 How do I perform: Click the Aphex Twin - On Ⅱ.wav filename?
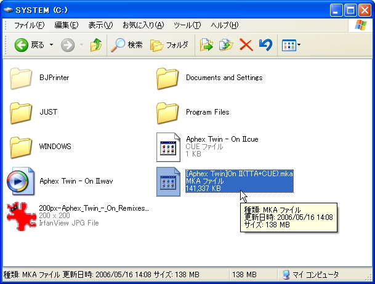[x=76, y=181]
